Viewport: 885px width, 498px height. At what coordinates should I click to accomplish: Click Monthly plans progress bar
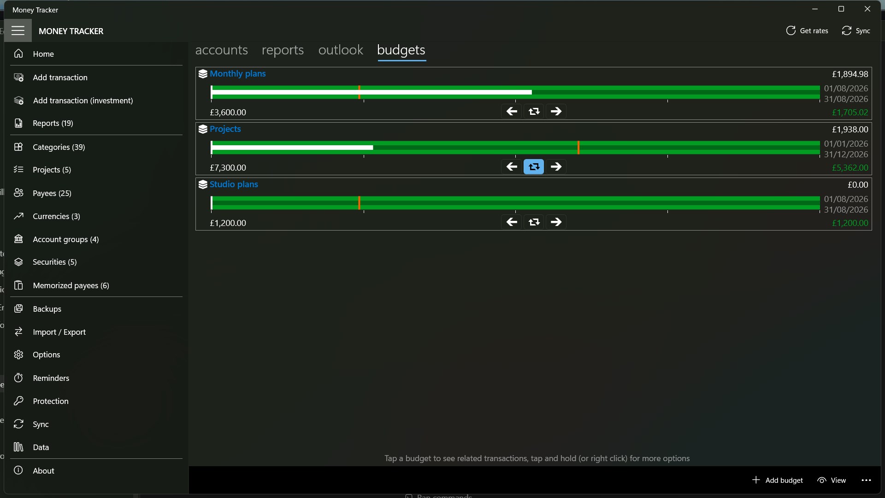coord(515,92)
